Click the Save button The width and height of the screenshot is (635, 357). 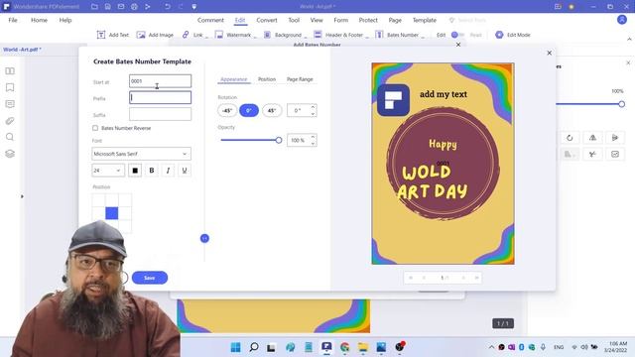(150, 278)
